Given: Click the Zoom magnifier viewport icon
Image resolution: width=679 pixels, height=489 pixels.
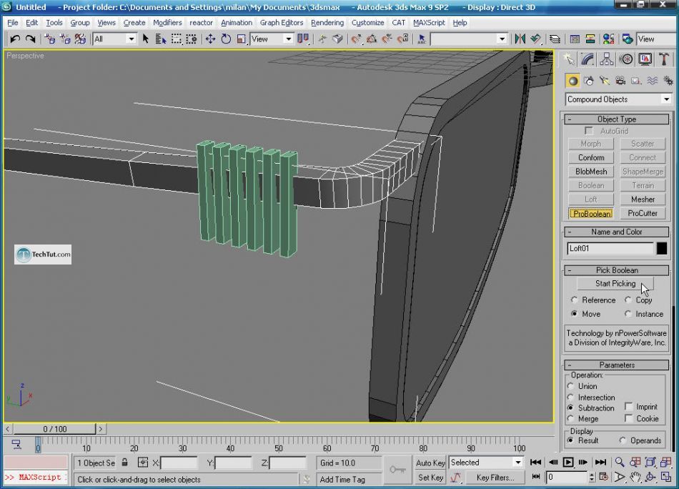Looking at the screenshot, I should [x=620, y=462].
